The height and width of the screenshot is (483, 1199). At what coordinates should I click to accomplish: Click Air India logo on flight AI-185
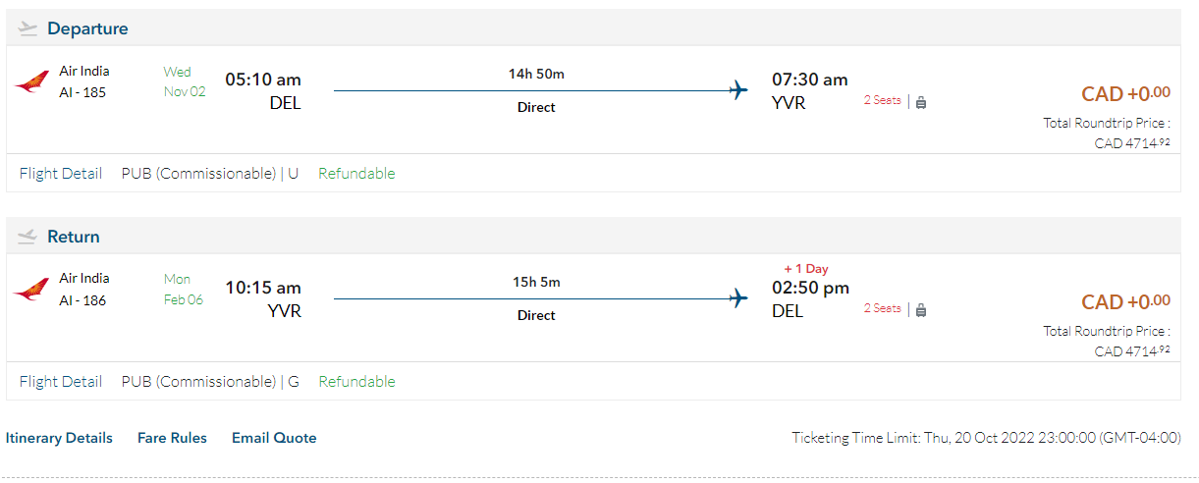click(31, 82)
